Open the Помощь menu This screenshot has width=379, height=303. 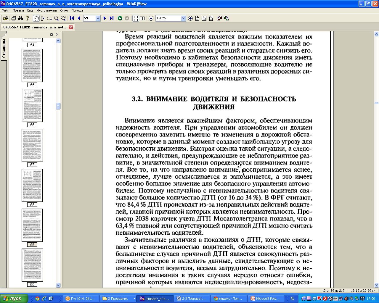coord(77,10)
